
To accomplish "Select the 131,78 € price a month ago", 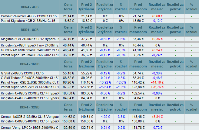I will point(138,128).
